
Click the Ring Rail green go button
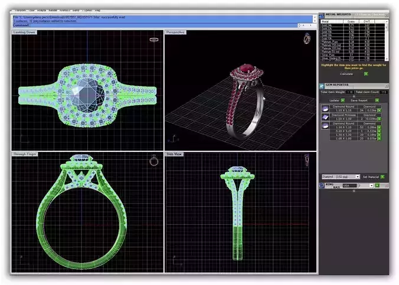coord(377,185)
